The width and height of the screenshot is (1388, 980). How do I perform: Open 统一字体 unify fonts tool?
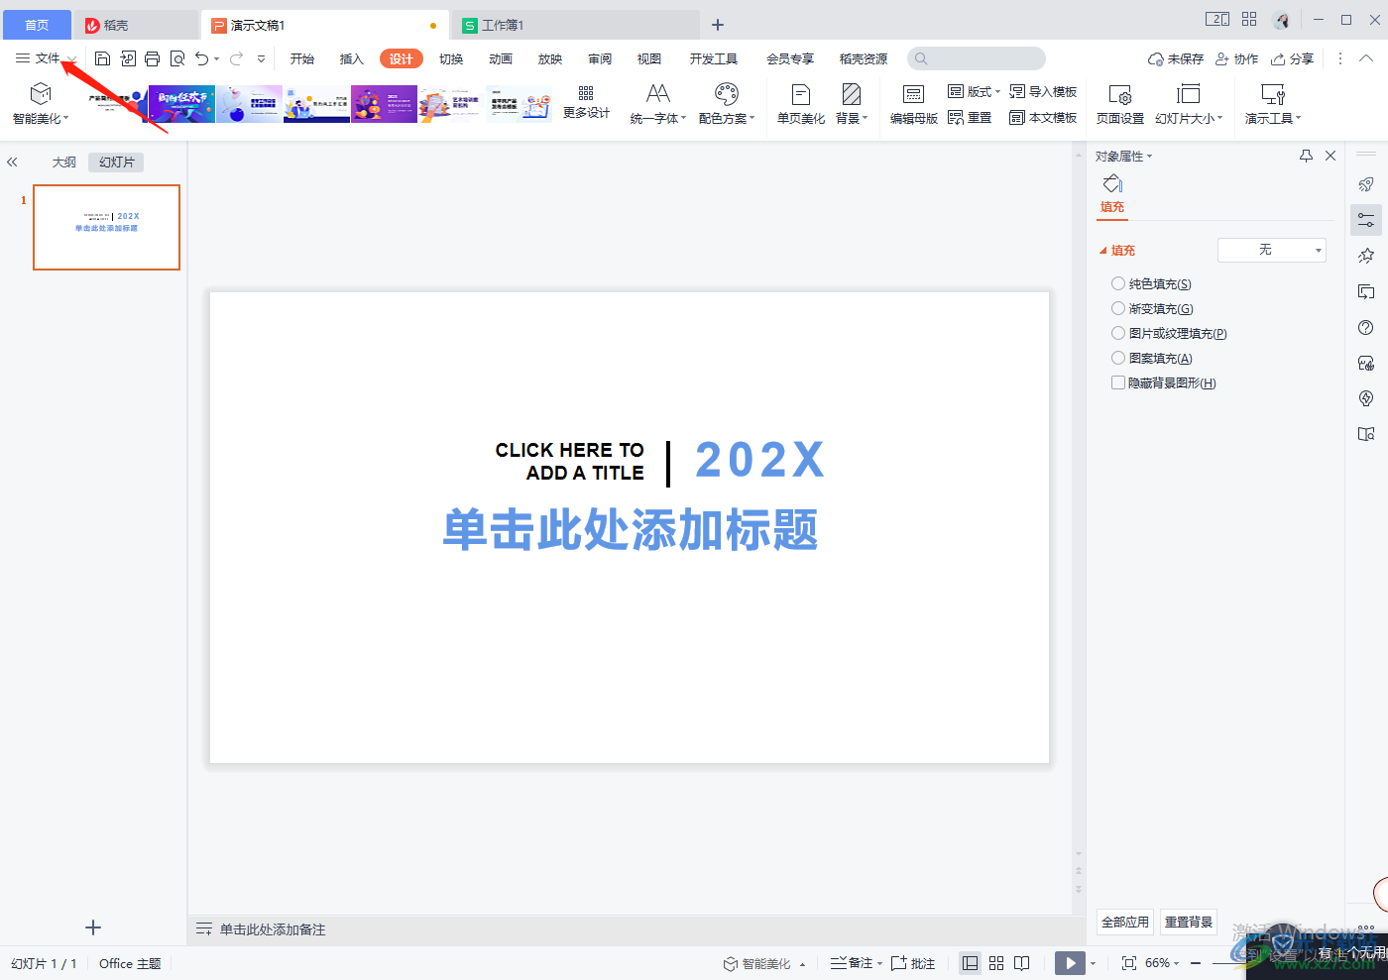(657, 103)
